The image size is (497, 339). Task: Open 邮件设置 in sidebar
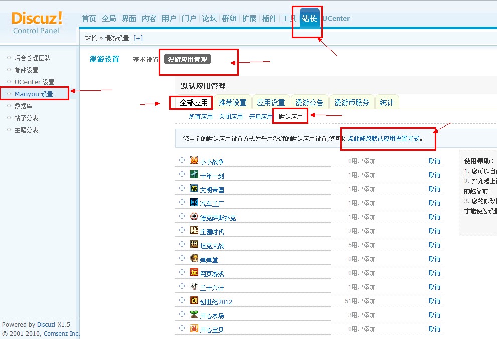click(x=26, y=70)
